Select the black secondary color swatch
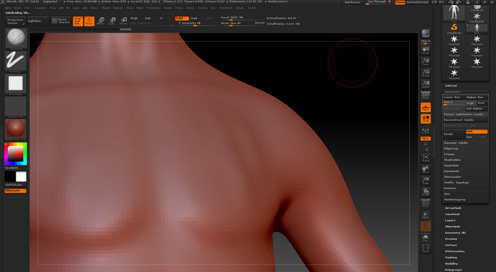This screenshot has width=496, height=272. pyautogui.click(x=10, y=177)
